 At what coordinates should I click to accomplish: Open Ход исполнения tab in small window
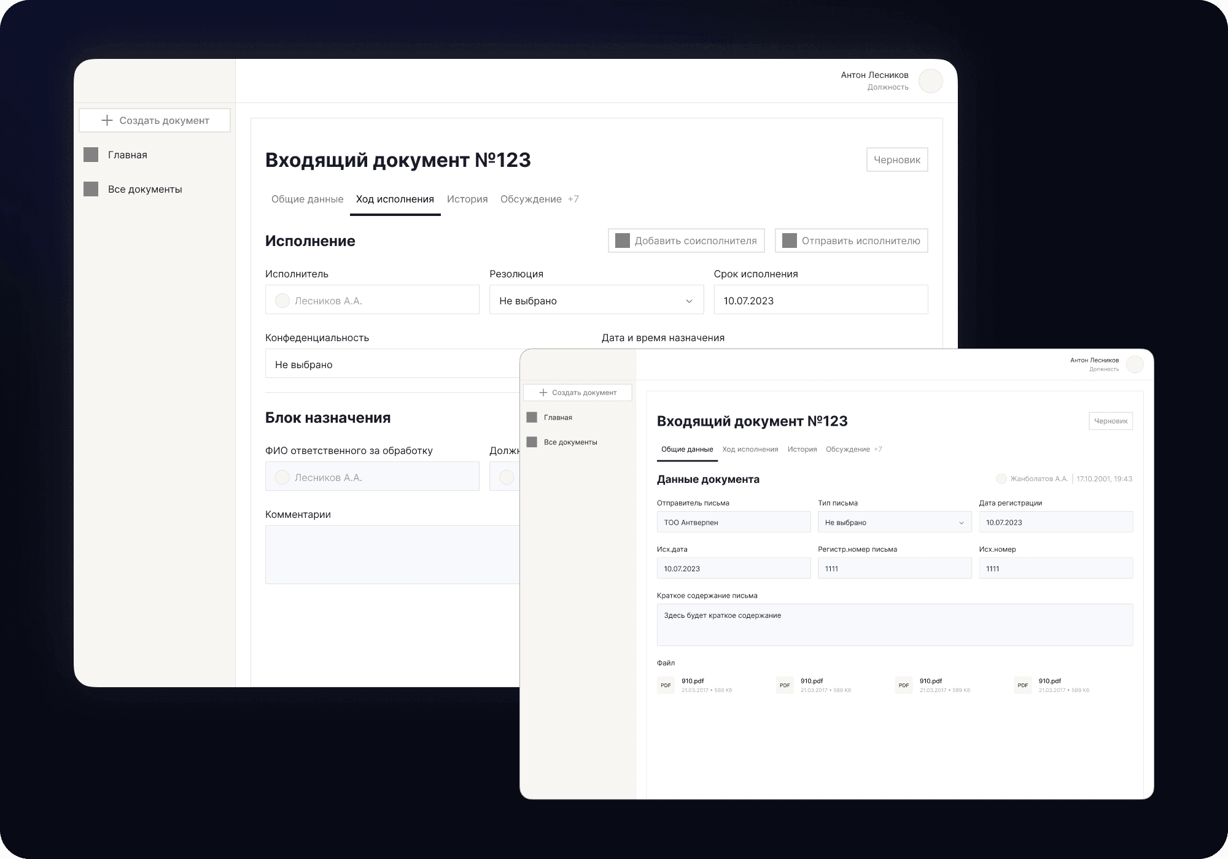(750, 449)
